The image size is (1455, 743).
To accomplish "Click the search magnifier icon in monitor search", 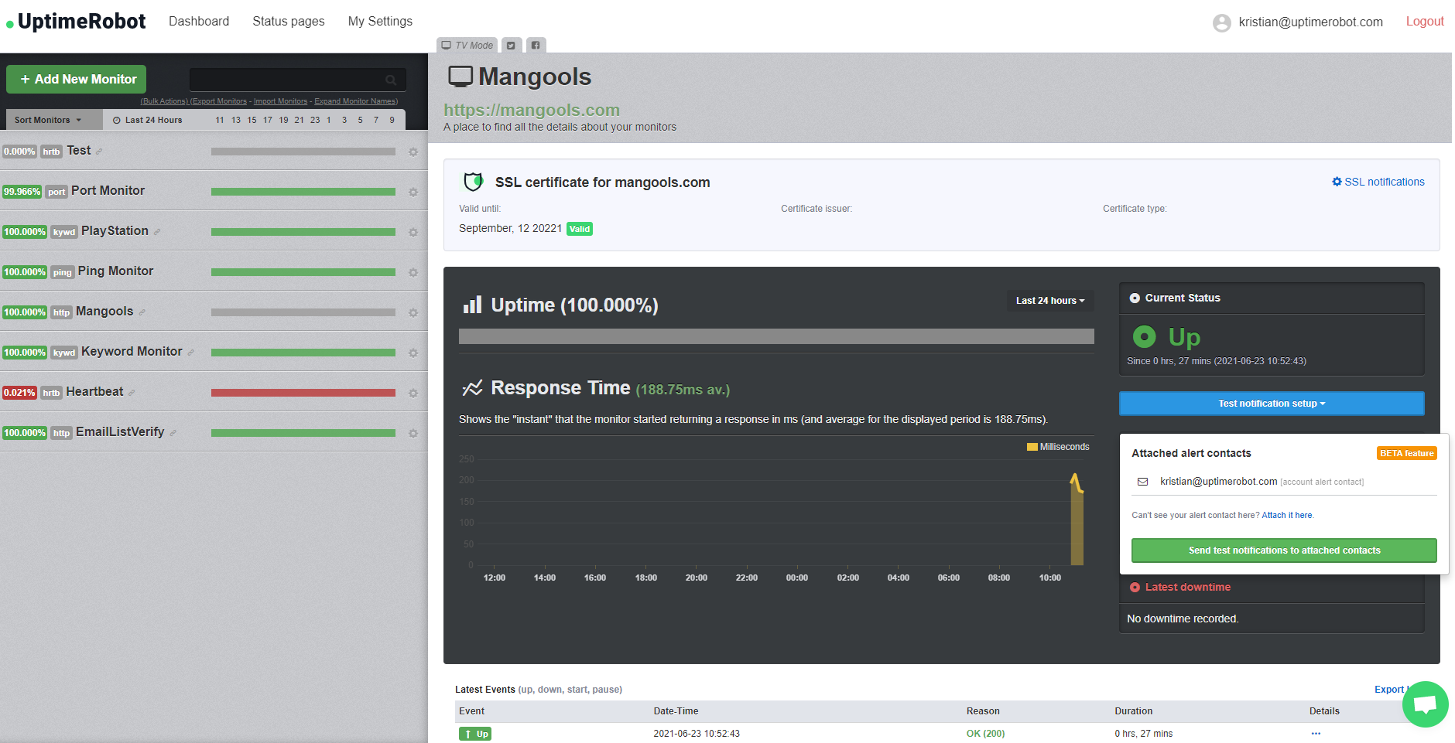I will [391, 80].
